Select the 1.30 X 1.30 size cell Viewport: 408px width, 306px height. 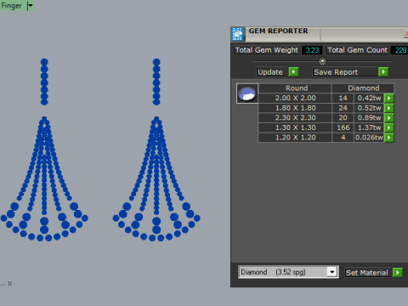point(295,127)
